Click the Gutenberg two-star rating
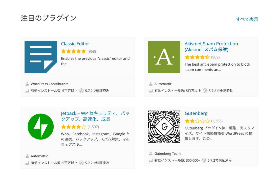 [197, 121]
